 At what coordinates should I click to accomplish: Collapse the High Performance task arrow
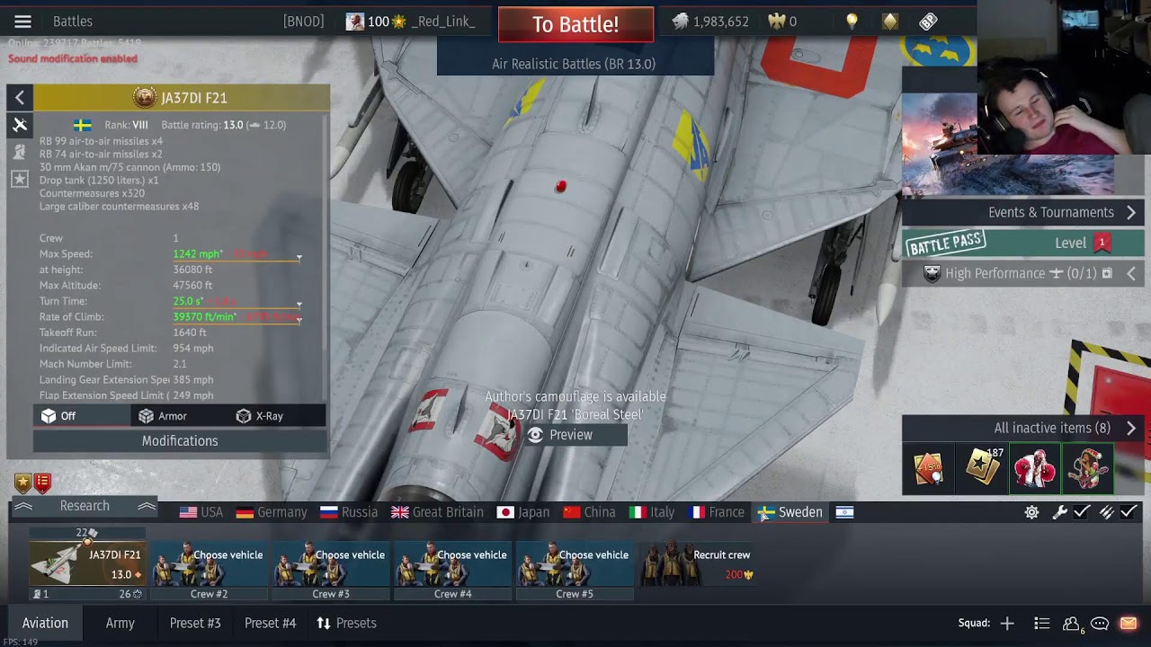[x=1131, y=273]
